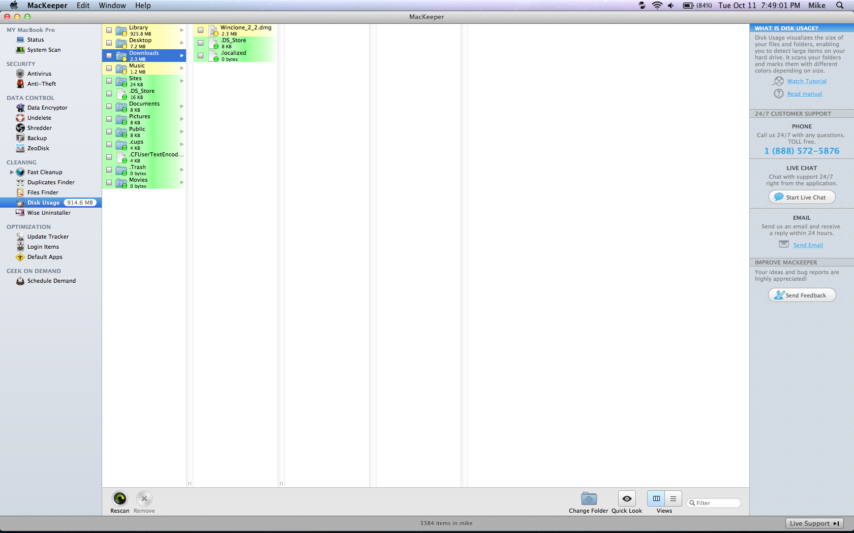Click the Read manual link
This screenshot has width=854, height=533.
(805, 94)
